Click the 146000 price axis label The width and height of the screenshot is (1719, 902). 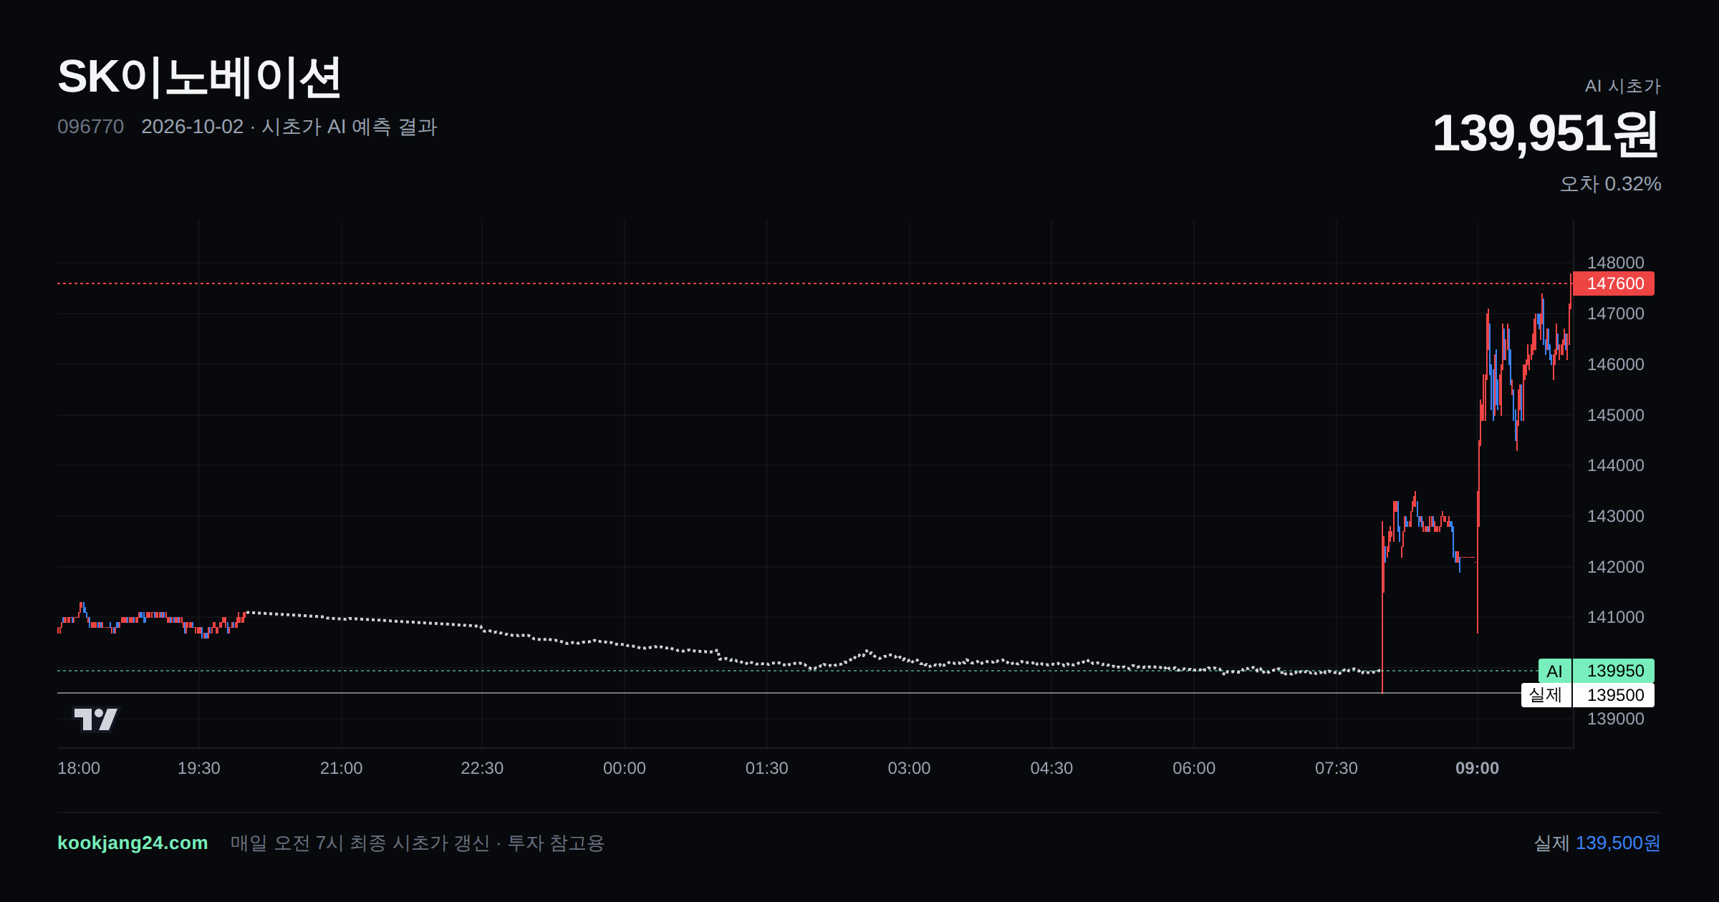[1615, 364]
